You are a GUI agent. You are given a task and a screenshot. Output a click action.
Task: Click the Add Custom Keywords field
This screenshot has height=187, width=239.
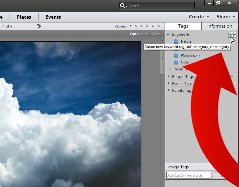tap(189, 175)
